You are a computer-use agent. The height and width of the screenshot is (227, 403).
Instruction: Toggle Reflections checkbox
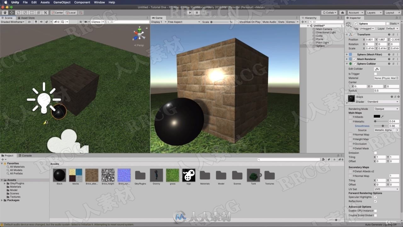coord(375,201)
